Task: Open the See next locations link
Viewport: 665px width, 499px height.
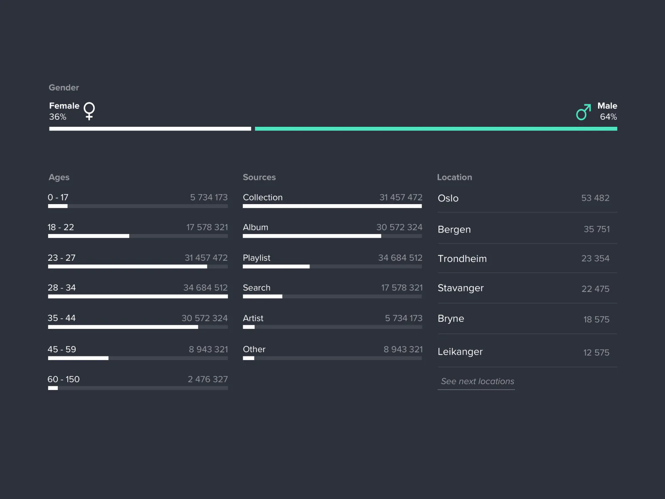Action: click(x=476, y=381)
